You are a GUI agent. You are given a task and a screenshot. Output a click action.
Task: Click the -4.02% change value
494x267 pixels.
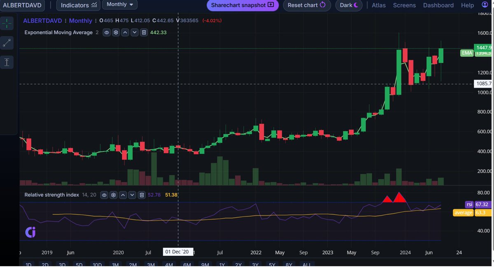pos(212,21)
